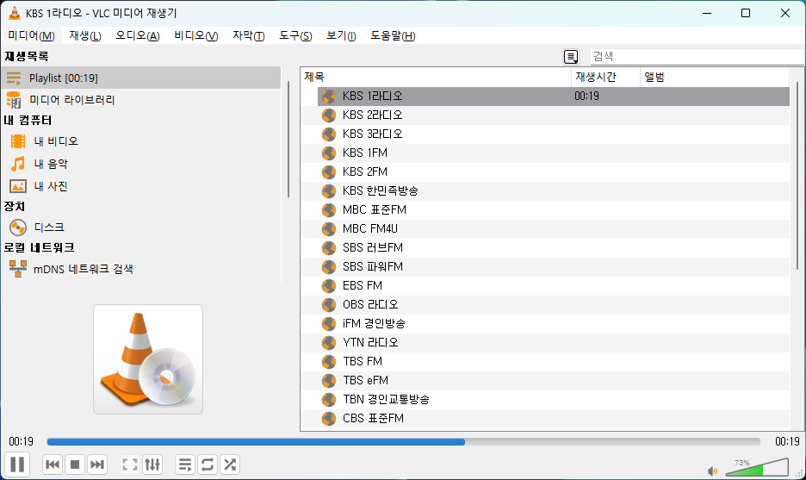Screen dimensions: 806x480
Task: Skip to next track in playlist
Action: pyautogui.click(x=97, y=464)
